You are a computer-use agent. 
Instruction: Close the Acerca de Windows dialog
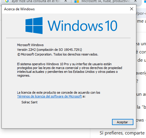click(132, 9)
